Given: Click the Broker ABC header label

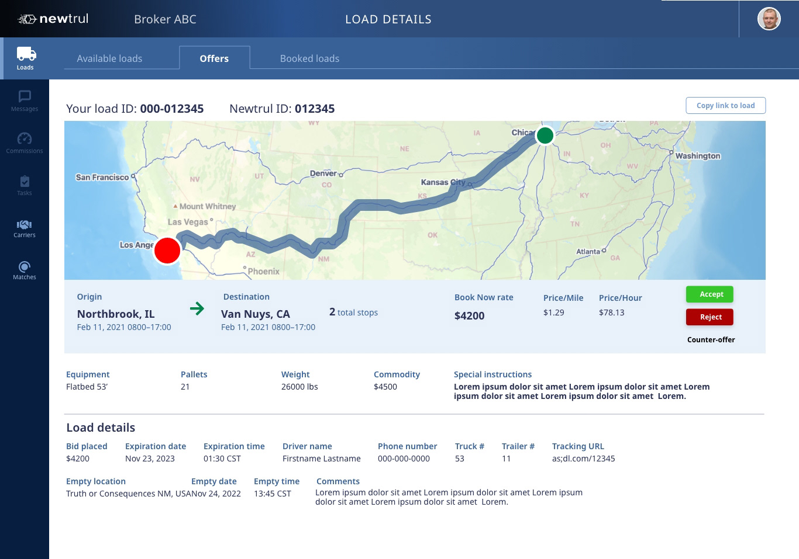Looking at the screenshot, I should coord(165,19).
